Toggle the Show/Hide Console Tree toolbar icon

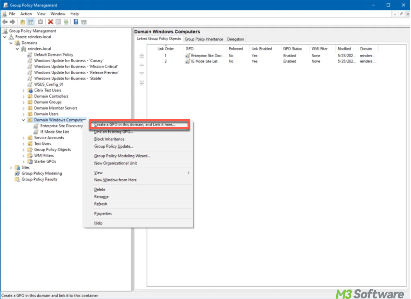pyautogui.click(x=30, y=22)
